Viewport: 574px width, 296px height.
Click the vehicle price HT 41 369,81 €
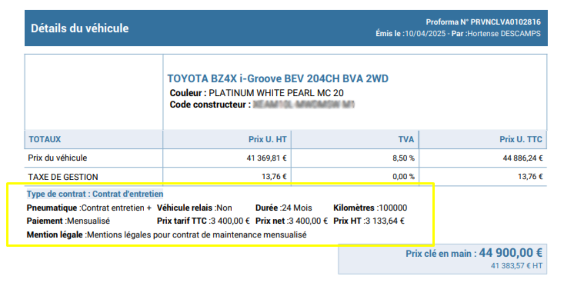click(x=267, y=158)
